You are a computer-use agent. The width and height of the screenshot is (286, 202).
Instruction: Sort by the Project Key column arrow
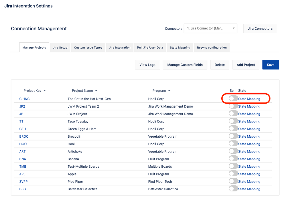(x=44, y=91)
